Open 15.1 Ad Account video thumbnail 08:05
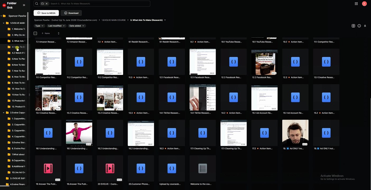The height and width of the screenshot is (190, 371). coord(265,97)
